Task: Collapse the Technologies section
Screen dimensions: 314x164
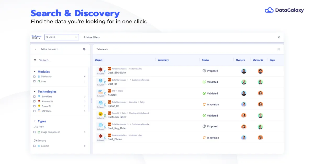Action: [x=35, y=92]
